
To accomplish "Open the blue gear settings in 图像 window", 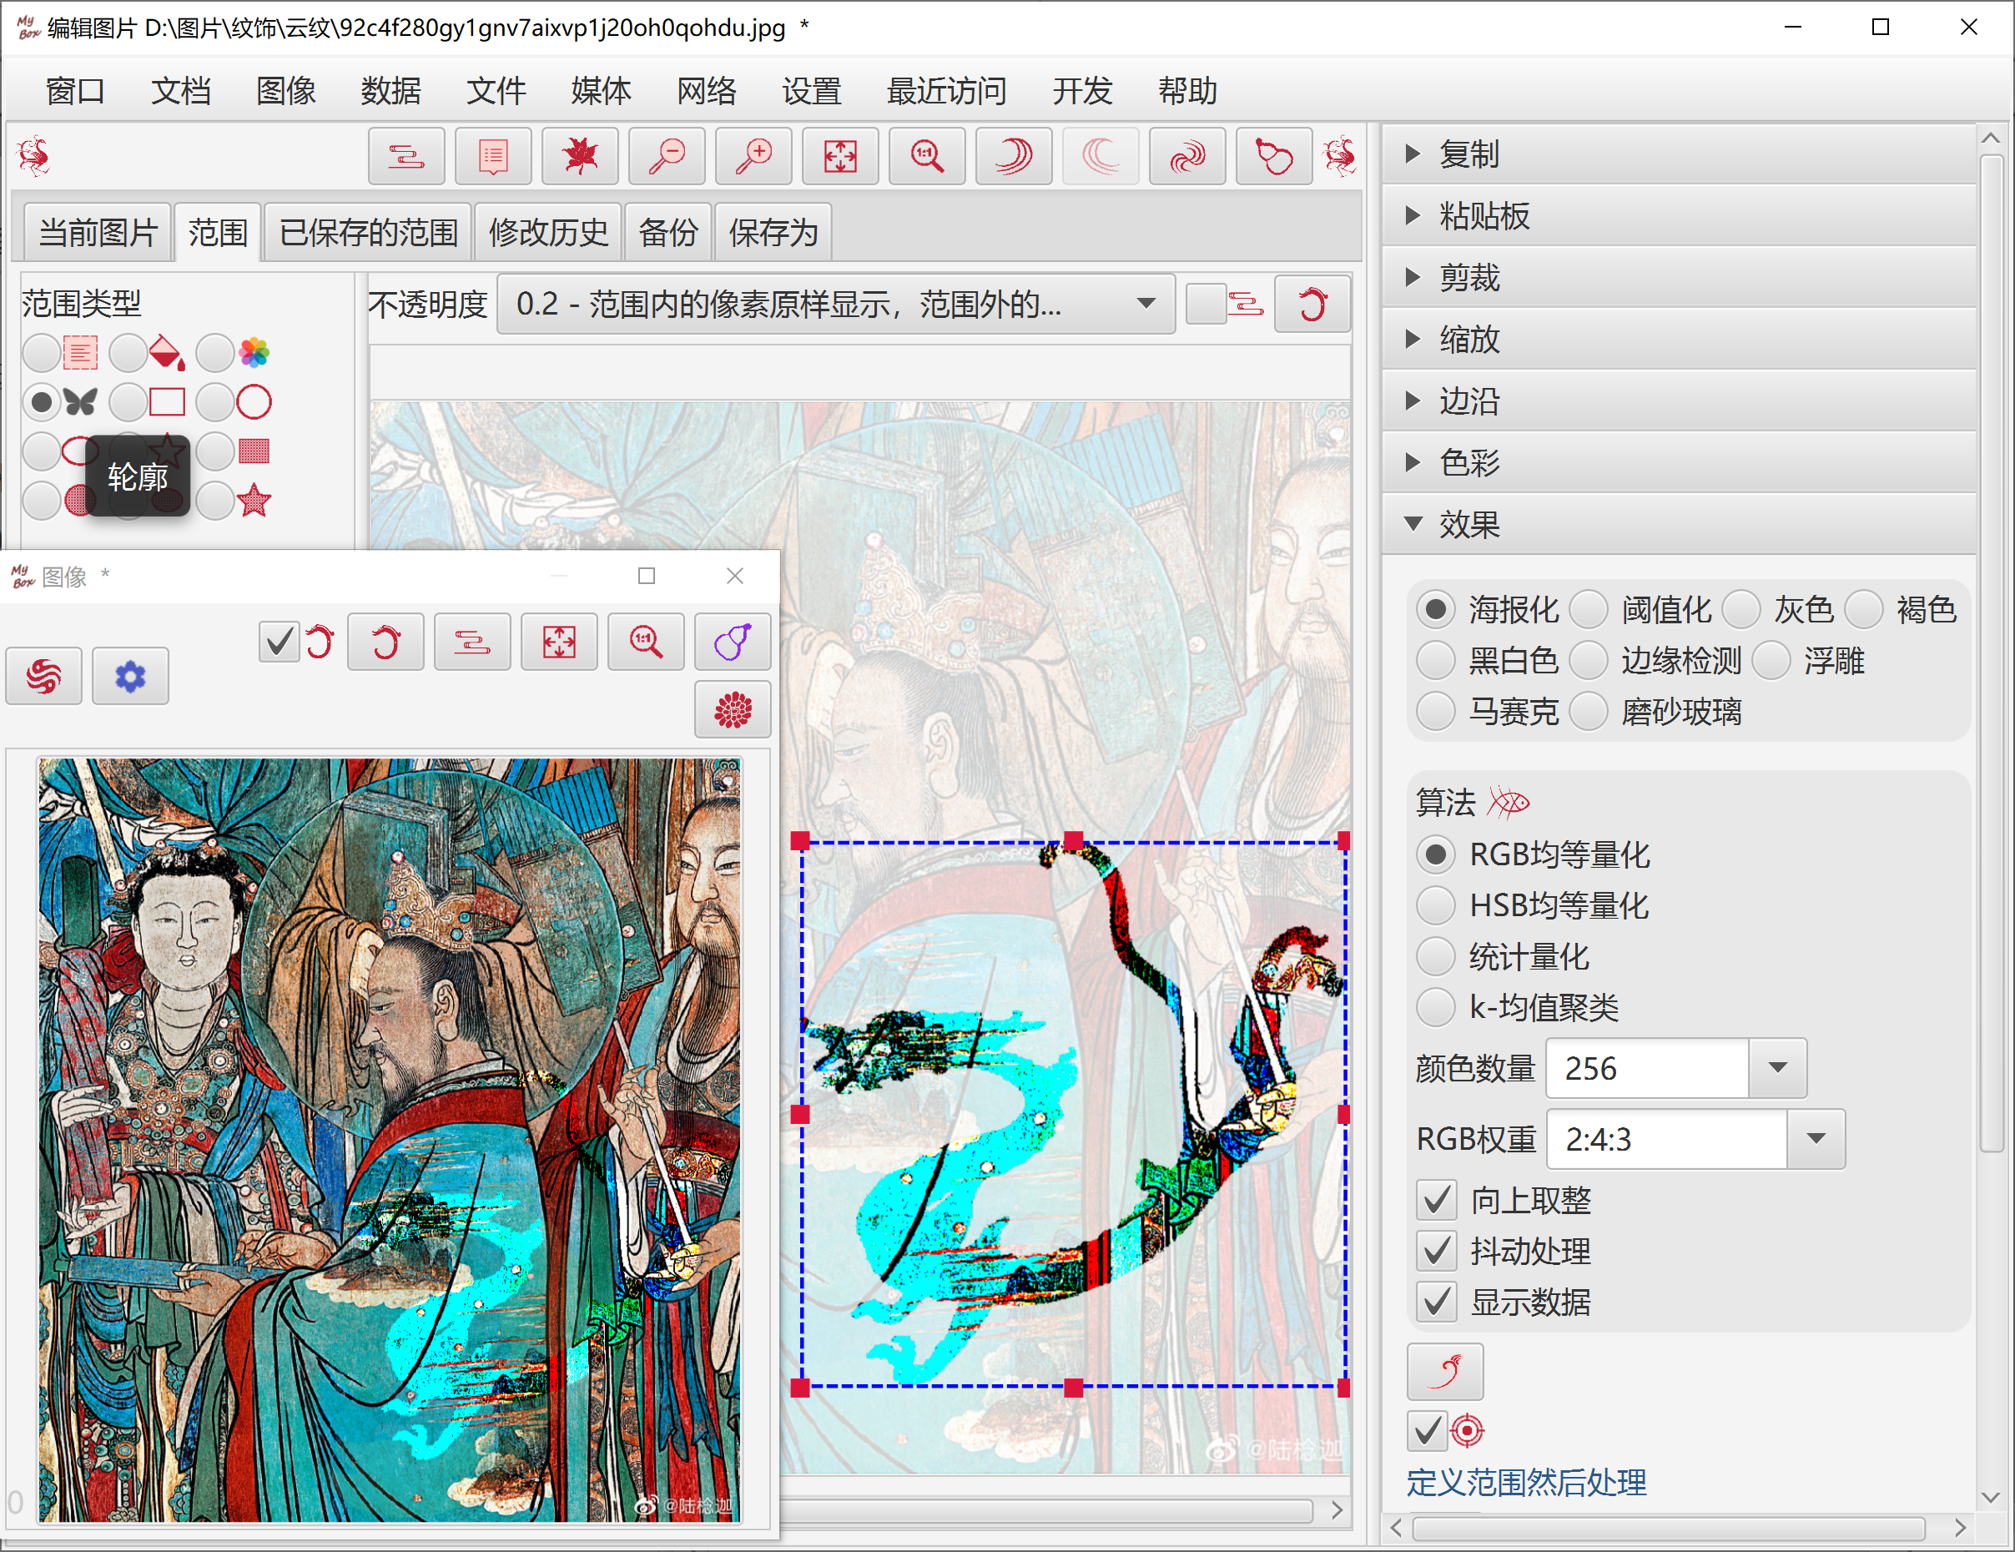I will [130, 677].
